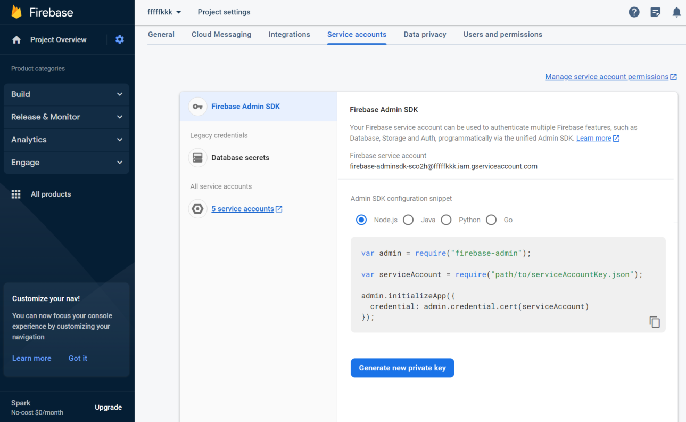Click Generate new private key button
The image size is (686, 422).
point(402,368)
